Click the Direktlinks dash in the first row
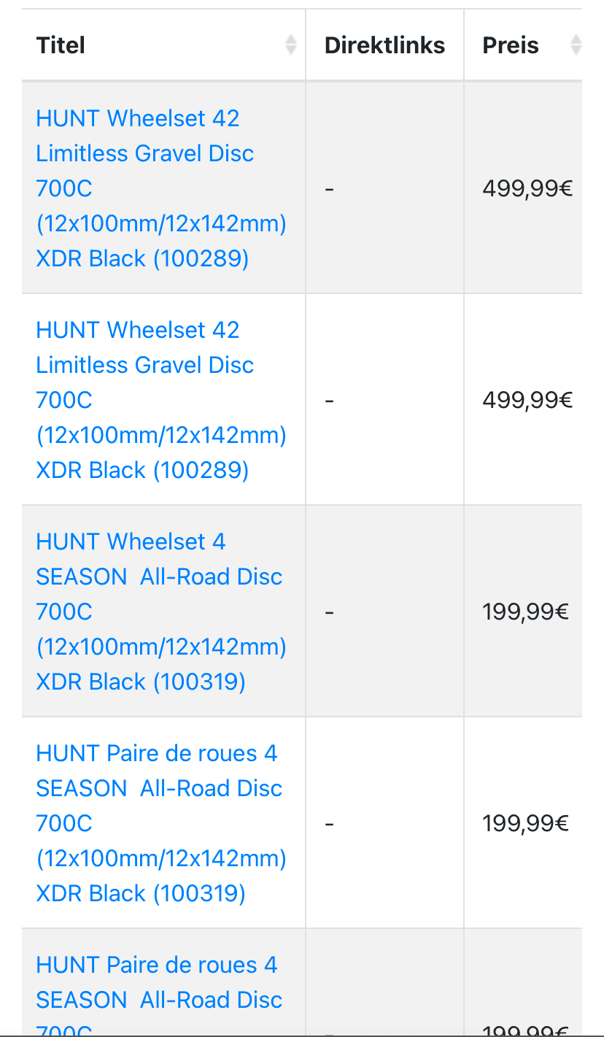The image size is (604, 1037). pos(330,189)
